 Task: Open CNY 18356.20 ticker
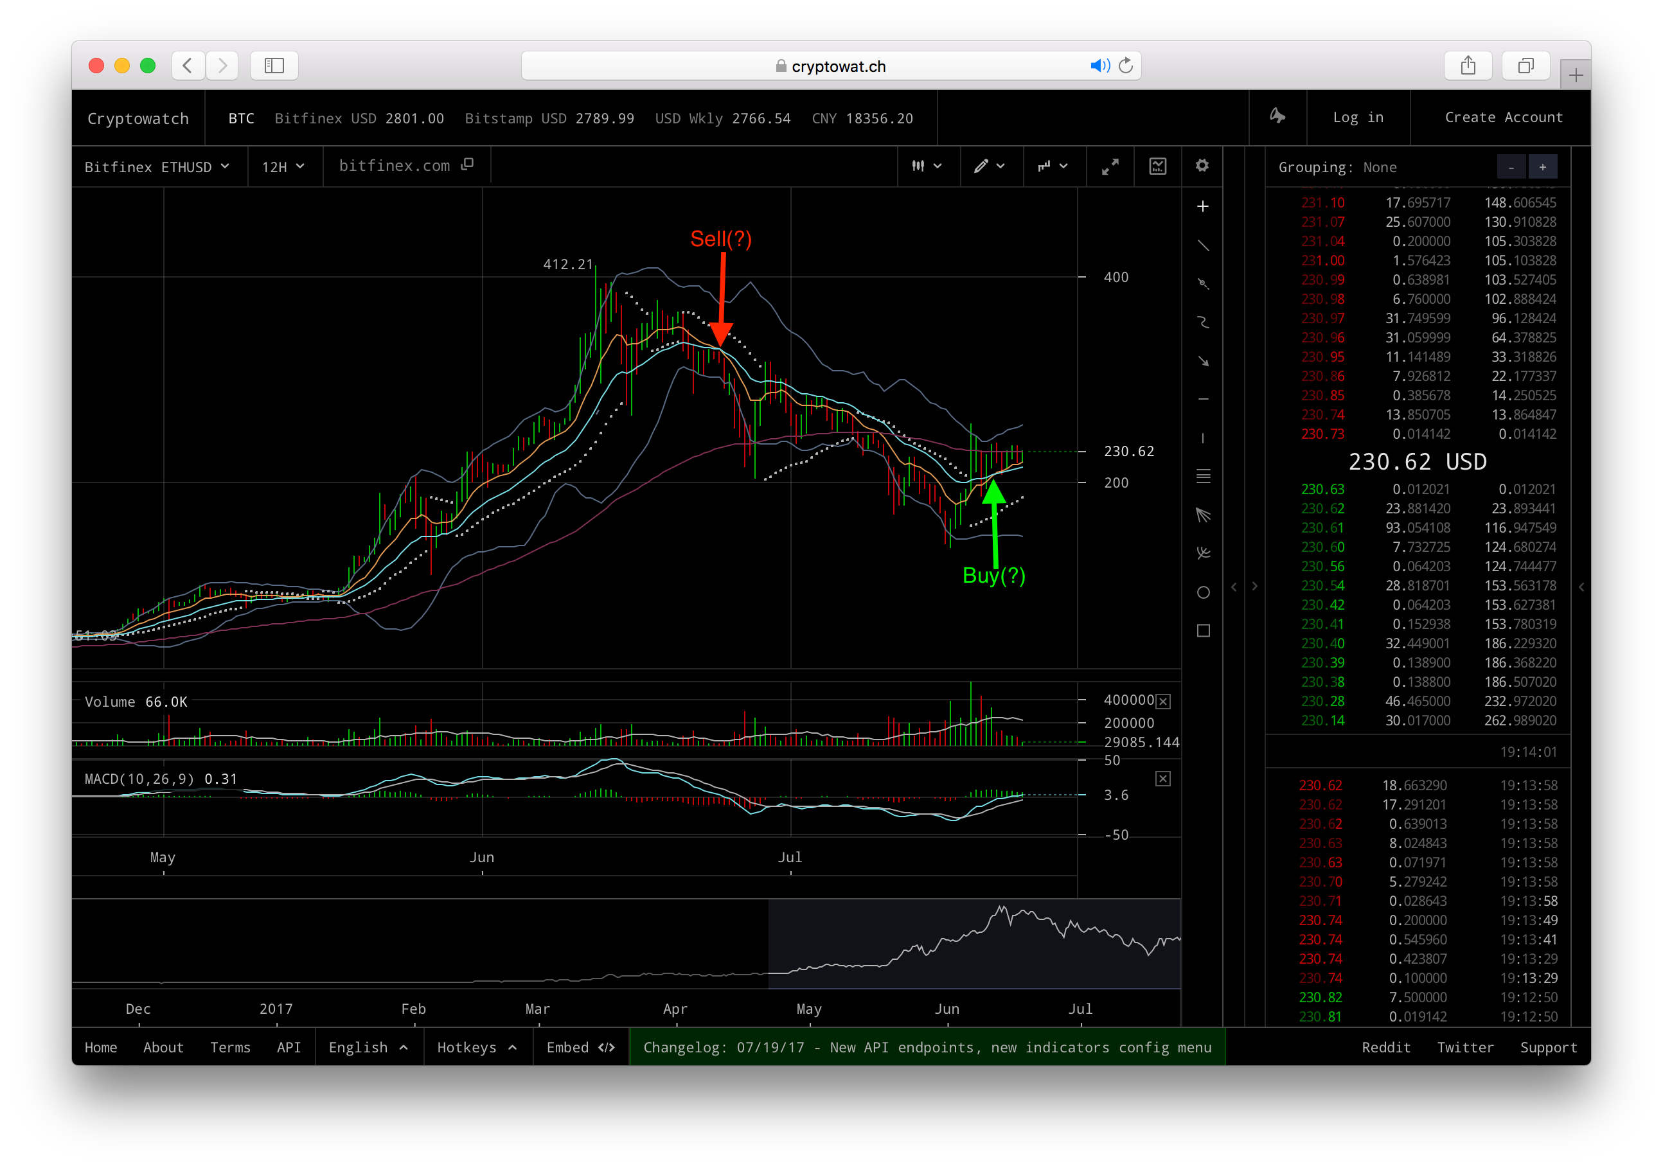tap(862, 118)
